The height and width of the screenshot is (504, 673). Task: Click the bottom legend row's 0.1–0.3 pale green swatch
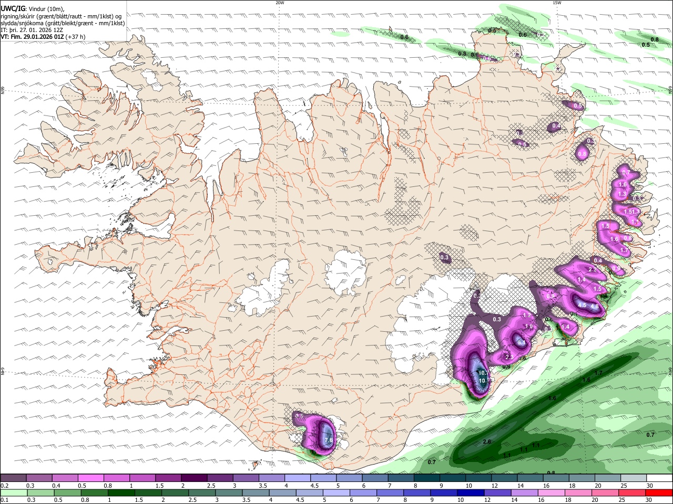(x=13, y=492)
